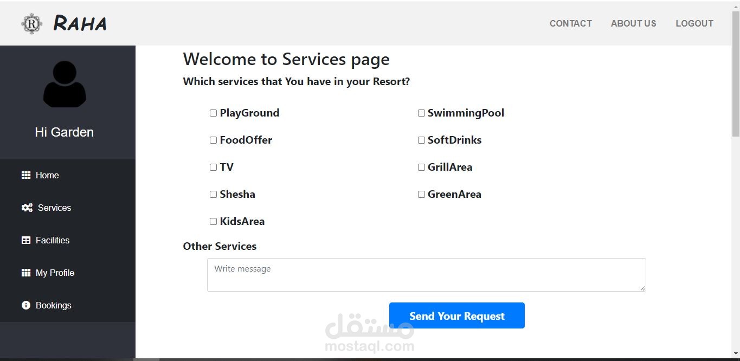Viewport: 740px width, 361px height.
Task: Select the Home grid icon in sidebar
Action: (26, 175)
